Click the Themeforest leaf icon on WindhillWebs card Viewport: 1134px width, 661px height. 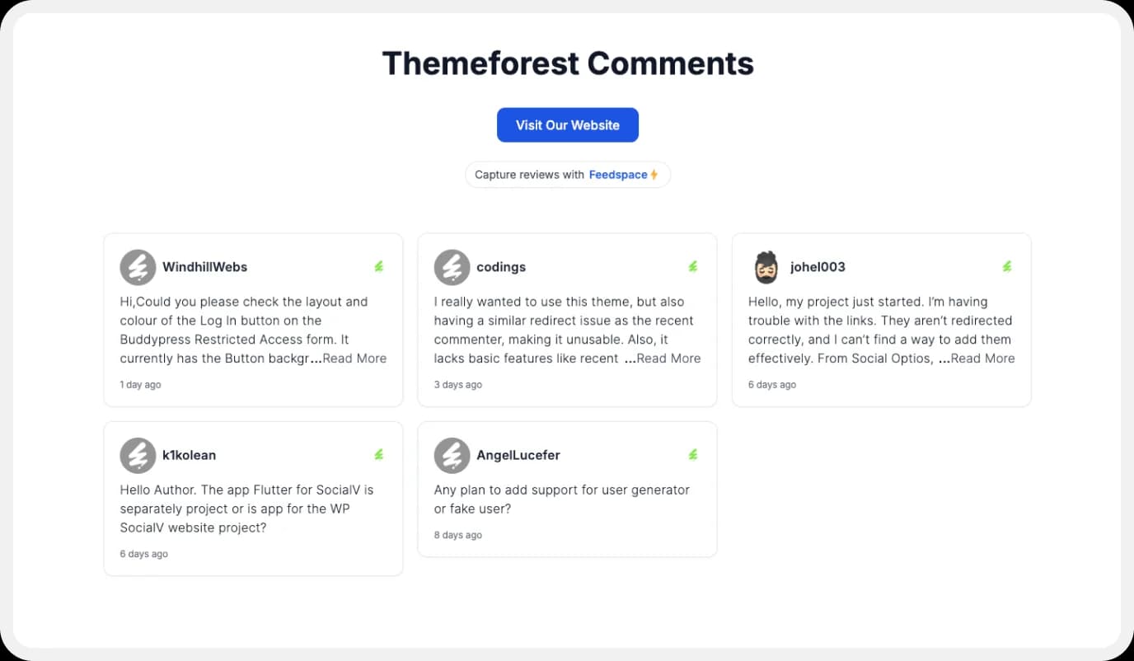click(x=379, y=266)
